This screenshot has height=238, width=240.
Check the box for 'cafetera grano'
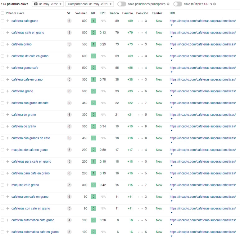coord(2,44)
